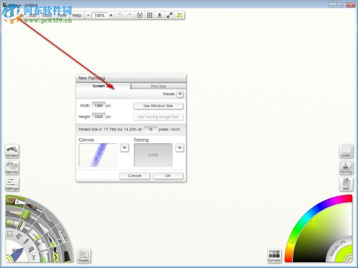Viewport: 358px width, 268px height.
Task: Open the Refs reference images panel
Action: click(346, 185)
